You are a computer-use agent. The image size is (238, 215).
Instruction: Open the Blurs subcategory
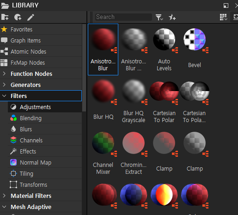(x=45, y=129)
